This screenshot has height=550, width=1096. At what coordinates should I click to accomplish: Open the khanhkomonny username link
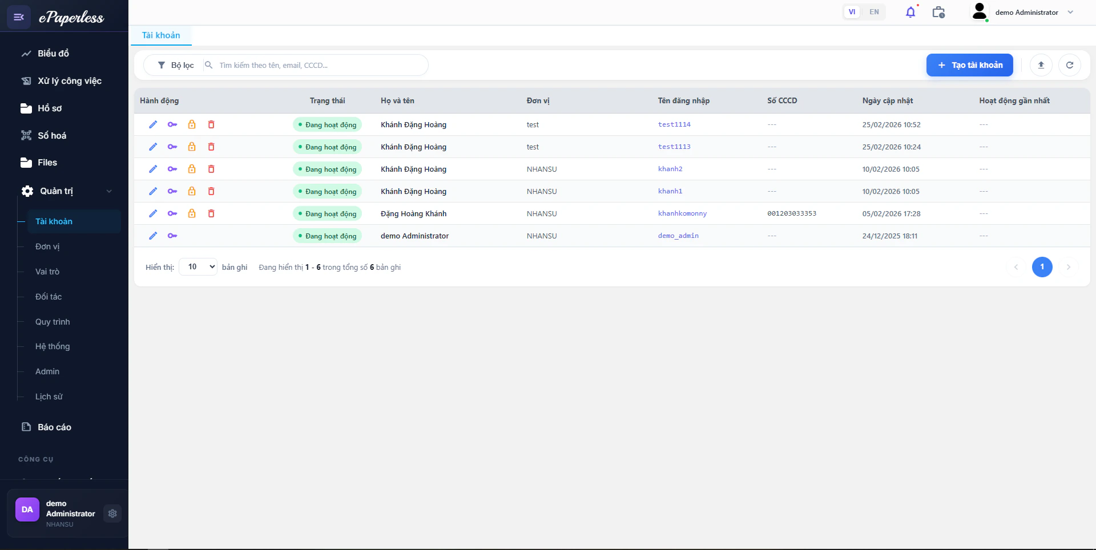tap(682, 213)
